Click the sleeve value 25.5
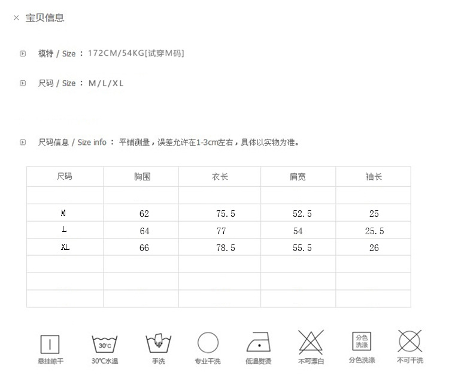 click(x=375, y=231)
